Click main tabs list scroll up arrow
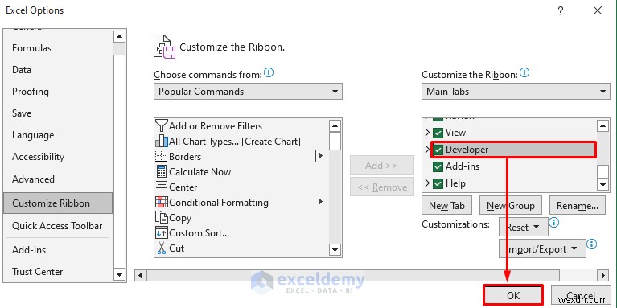The height and width of the screenshot is (308, 617). 603,126
